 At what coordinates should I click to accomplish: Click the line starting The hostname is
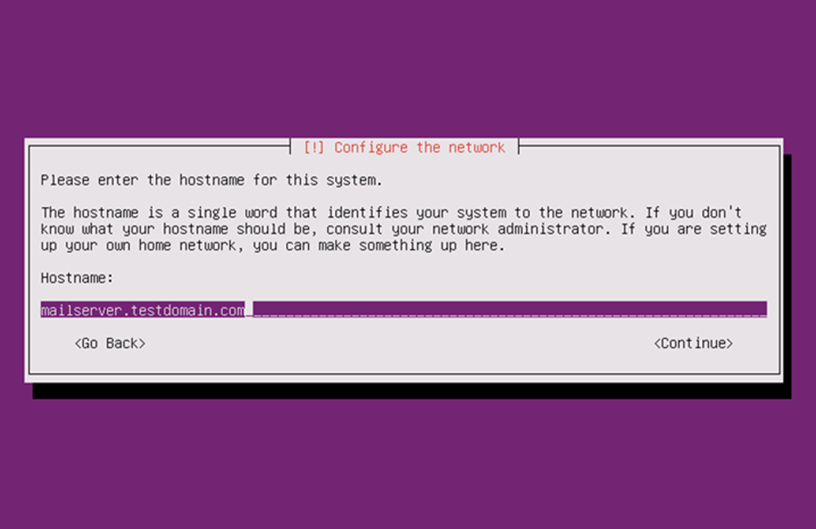coord(391,213)
